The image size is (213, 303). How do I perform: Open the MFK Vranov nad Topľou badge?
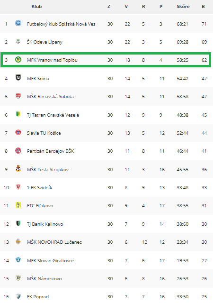tap(18, 60)
